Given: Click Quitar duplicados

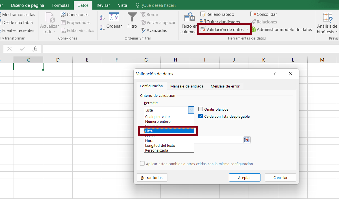Looking at the screenshot, I should 220,22.
